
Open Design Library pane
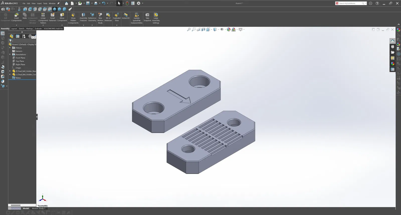tap(393, 47)
